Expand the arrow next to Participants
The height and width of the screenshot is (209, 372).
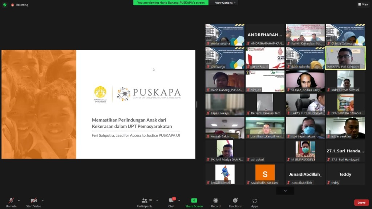(x=157, y=200)
